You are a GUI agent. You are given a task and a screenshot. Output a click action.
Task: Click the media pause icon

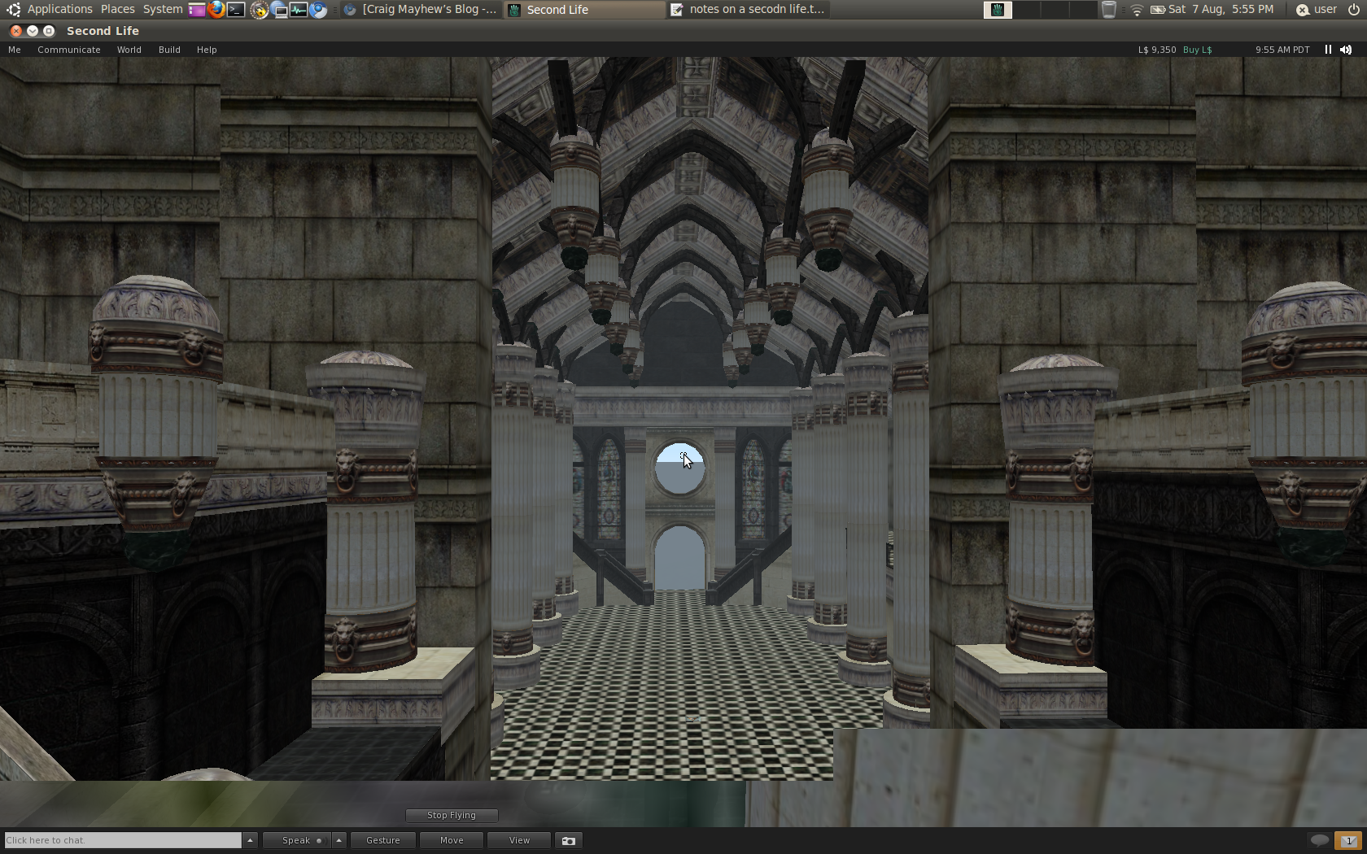tap(1328, 50)
